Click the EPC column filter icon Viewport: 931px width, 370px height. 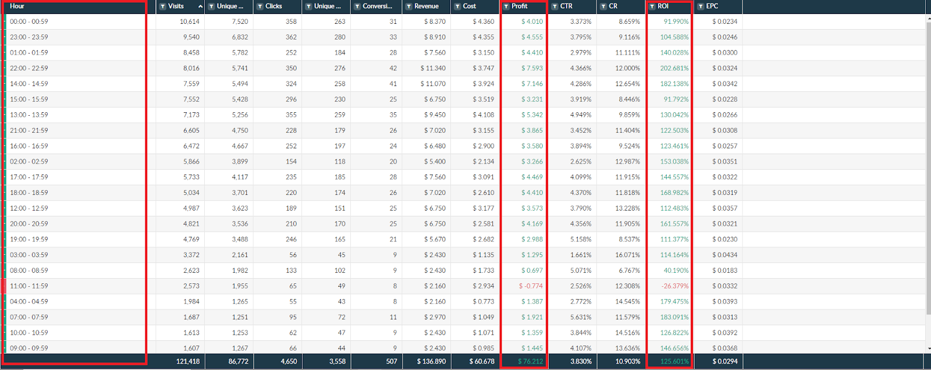pyautogui.click(x=701, y=6)
